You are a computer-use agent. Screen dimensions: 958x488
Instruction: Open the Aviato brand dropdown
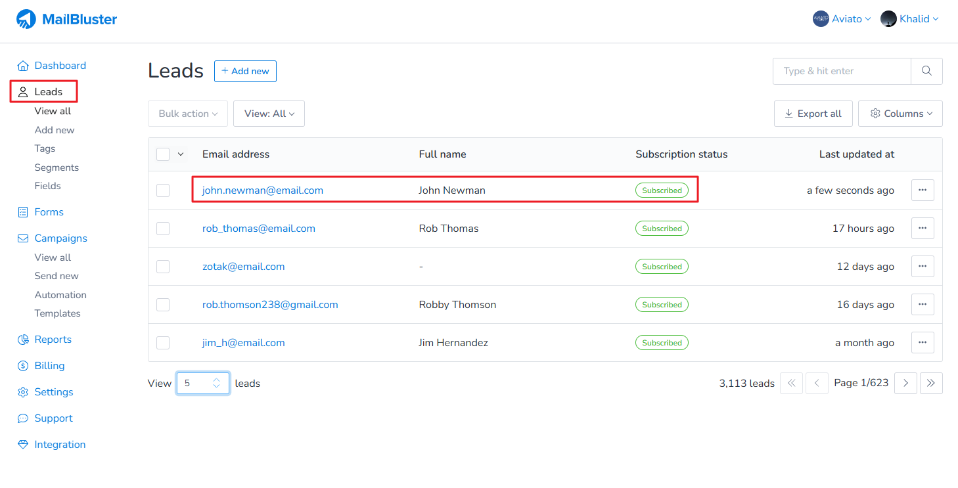click(x=842, y=19)
